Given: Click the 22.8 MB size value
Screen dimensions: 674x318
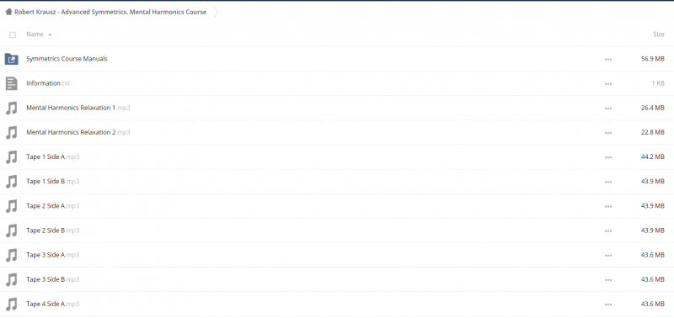Looking at the screenshot, I should (652, 132).
